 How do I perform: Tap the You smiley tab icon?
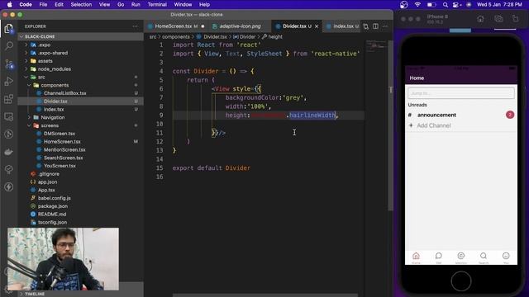pos(506,256)
